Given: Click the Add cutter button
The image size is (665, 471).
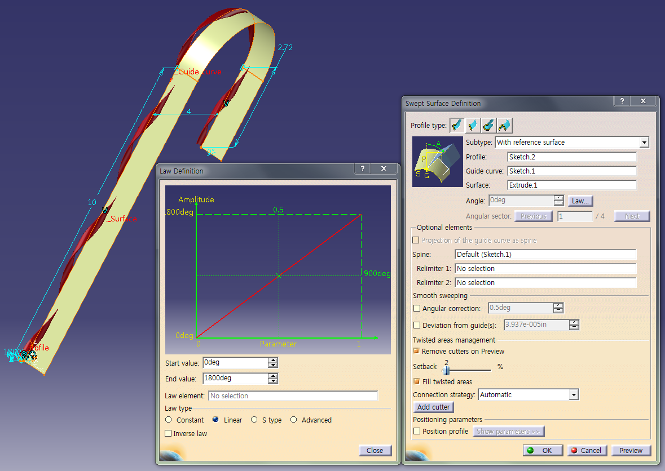Looking at the screenshot, I should (433, 407).
